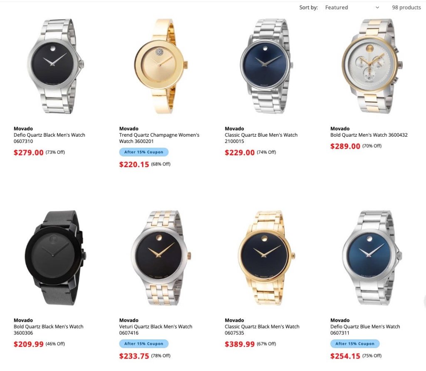The image size is (426, 371).
Task: Open Trend Quartz Champagne Women's watch image
Action: (x=161, y=66)
